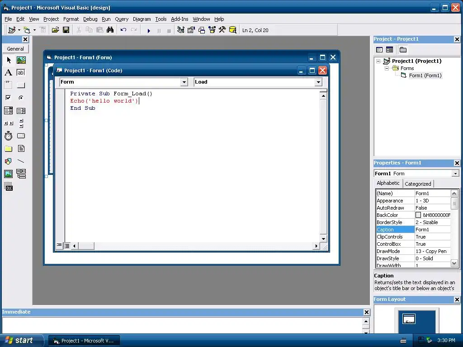Select the DirListBox folder control tool

(x=9, y=148)
